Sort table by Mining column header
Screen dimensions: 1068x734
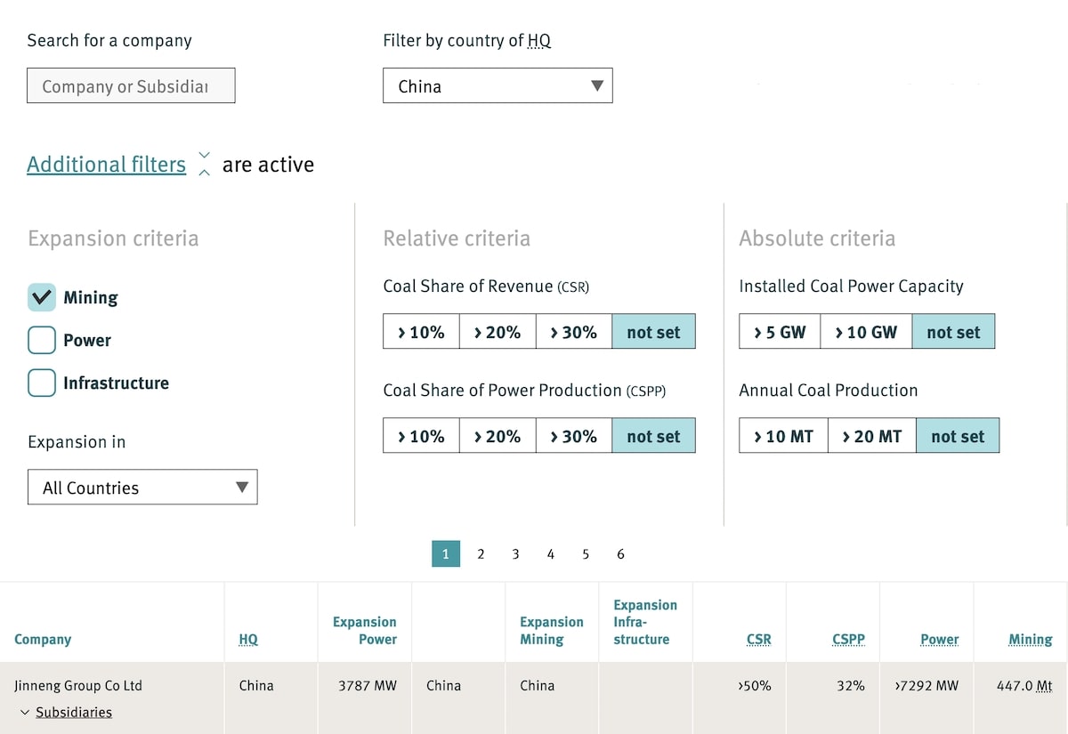(1030, 640)
